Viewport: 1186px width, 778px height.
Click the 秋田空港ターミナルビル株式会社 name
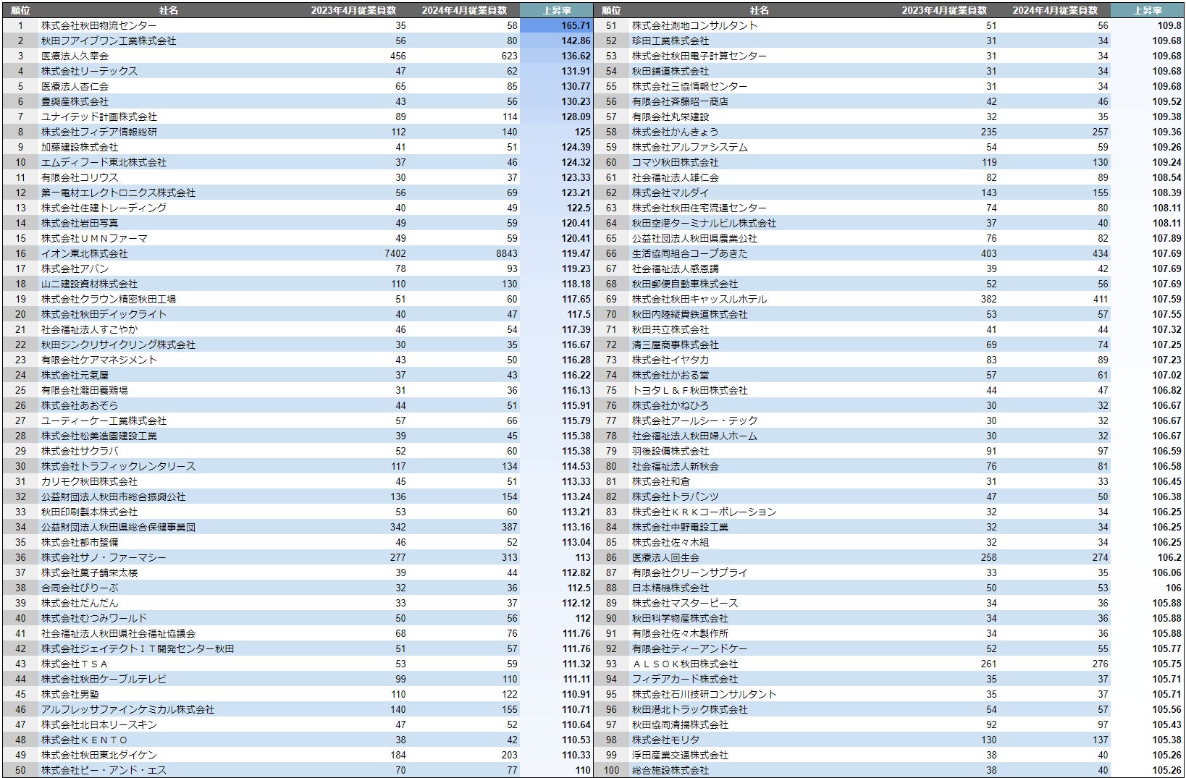pyautogui.click(x=705, y=223)
